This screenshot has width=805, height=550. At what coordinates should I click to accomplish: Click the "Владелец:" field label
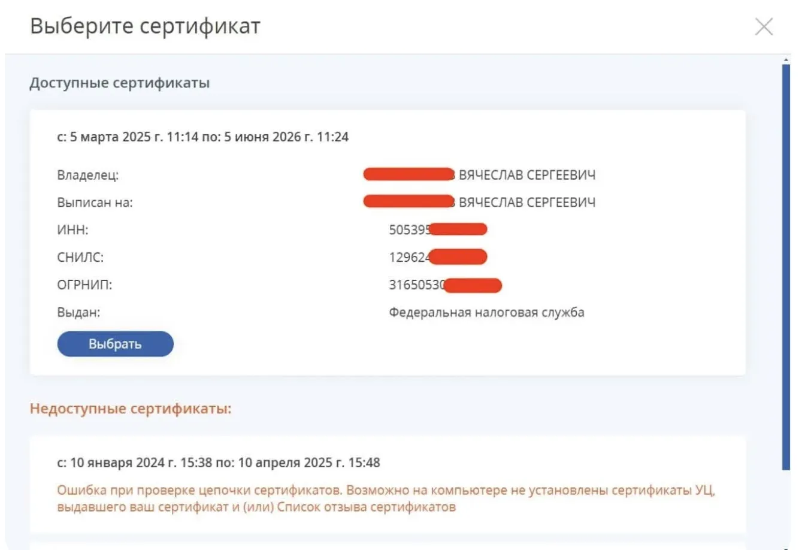(88, 175)
